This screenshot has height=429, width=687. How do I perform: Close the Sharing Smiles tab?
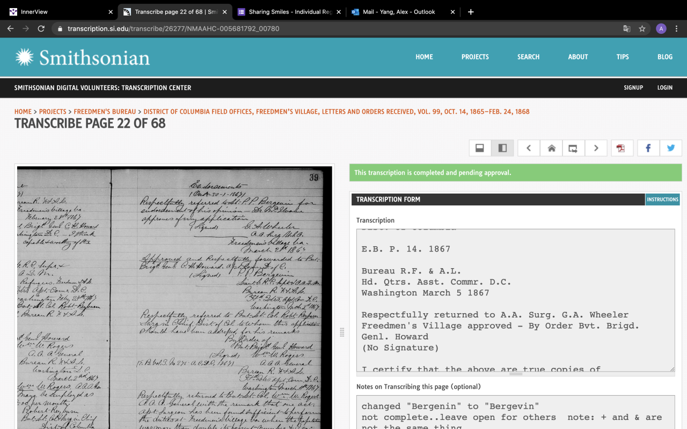pyautogui.click(x=339, y=12)
